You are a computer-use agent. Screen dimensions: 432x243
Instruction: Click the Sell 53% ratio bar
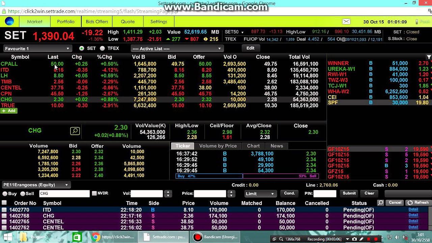click(x=281, y=176)
